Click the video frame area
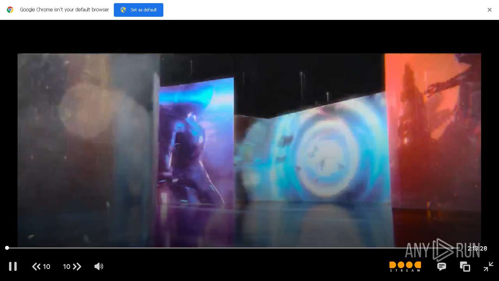Image resolution: width=499 pixels, height=281 pixels. (x=249, y=150)
